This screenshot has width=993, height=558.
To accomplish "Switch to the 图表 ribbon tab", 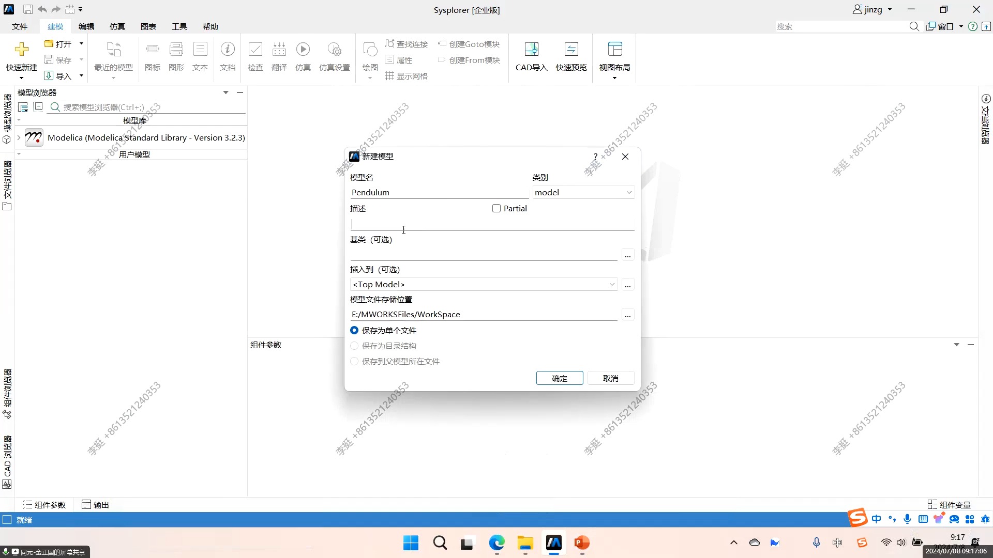I will (148, 26).
